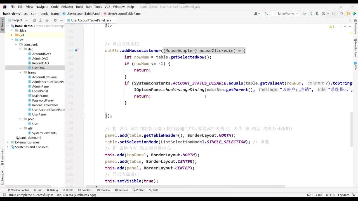Open the Services tool window
Screen dimensions: 358x201
(121, 190)
